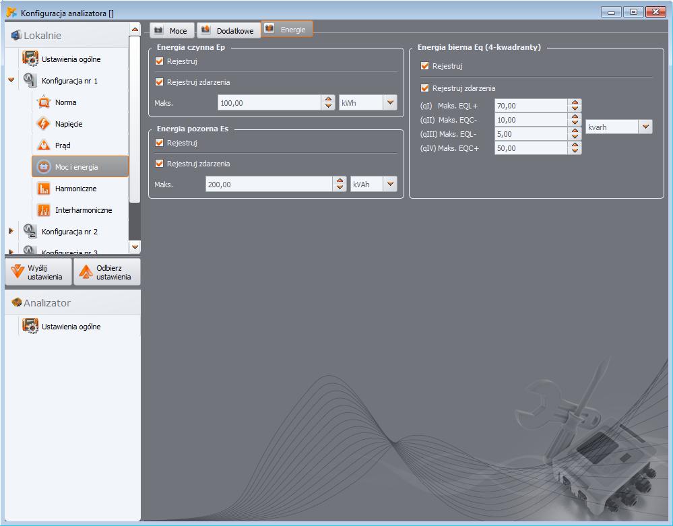Click the Wyślij ustawienia button
This screenshot has height=526, width=673.
click(x=38, y=272)
